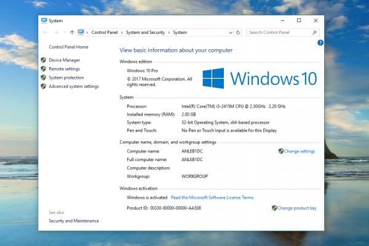Click the Windows is activated text
Image resolution: width=369 pixels, height=246 pixels.
click(x=147, y=197)
